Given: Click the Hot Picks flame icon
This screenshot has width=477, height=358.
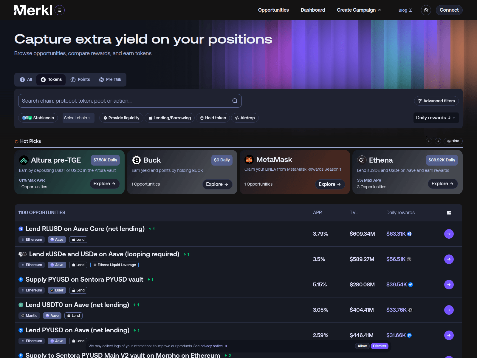Looking at the screenshot, I should point(17,141).
